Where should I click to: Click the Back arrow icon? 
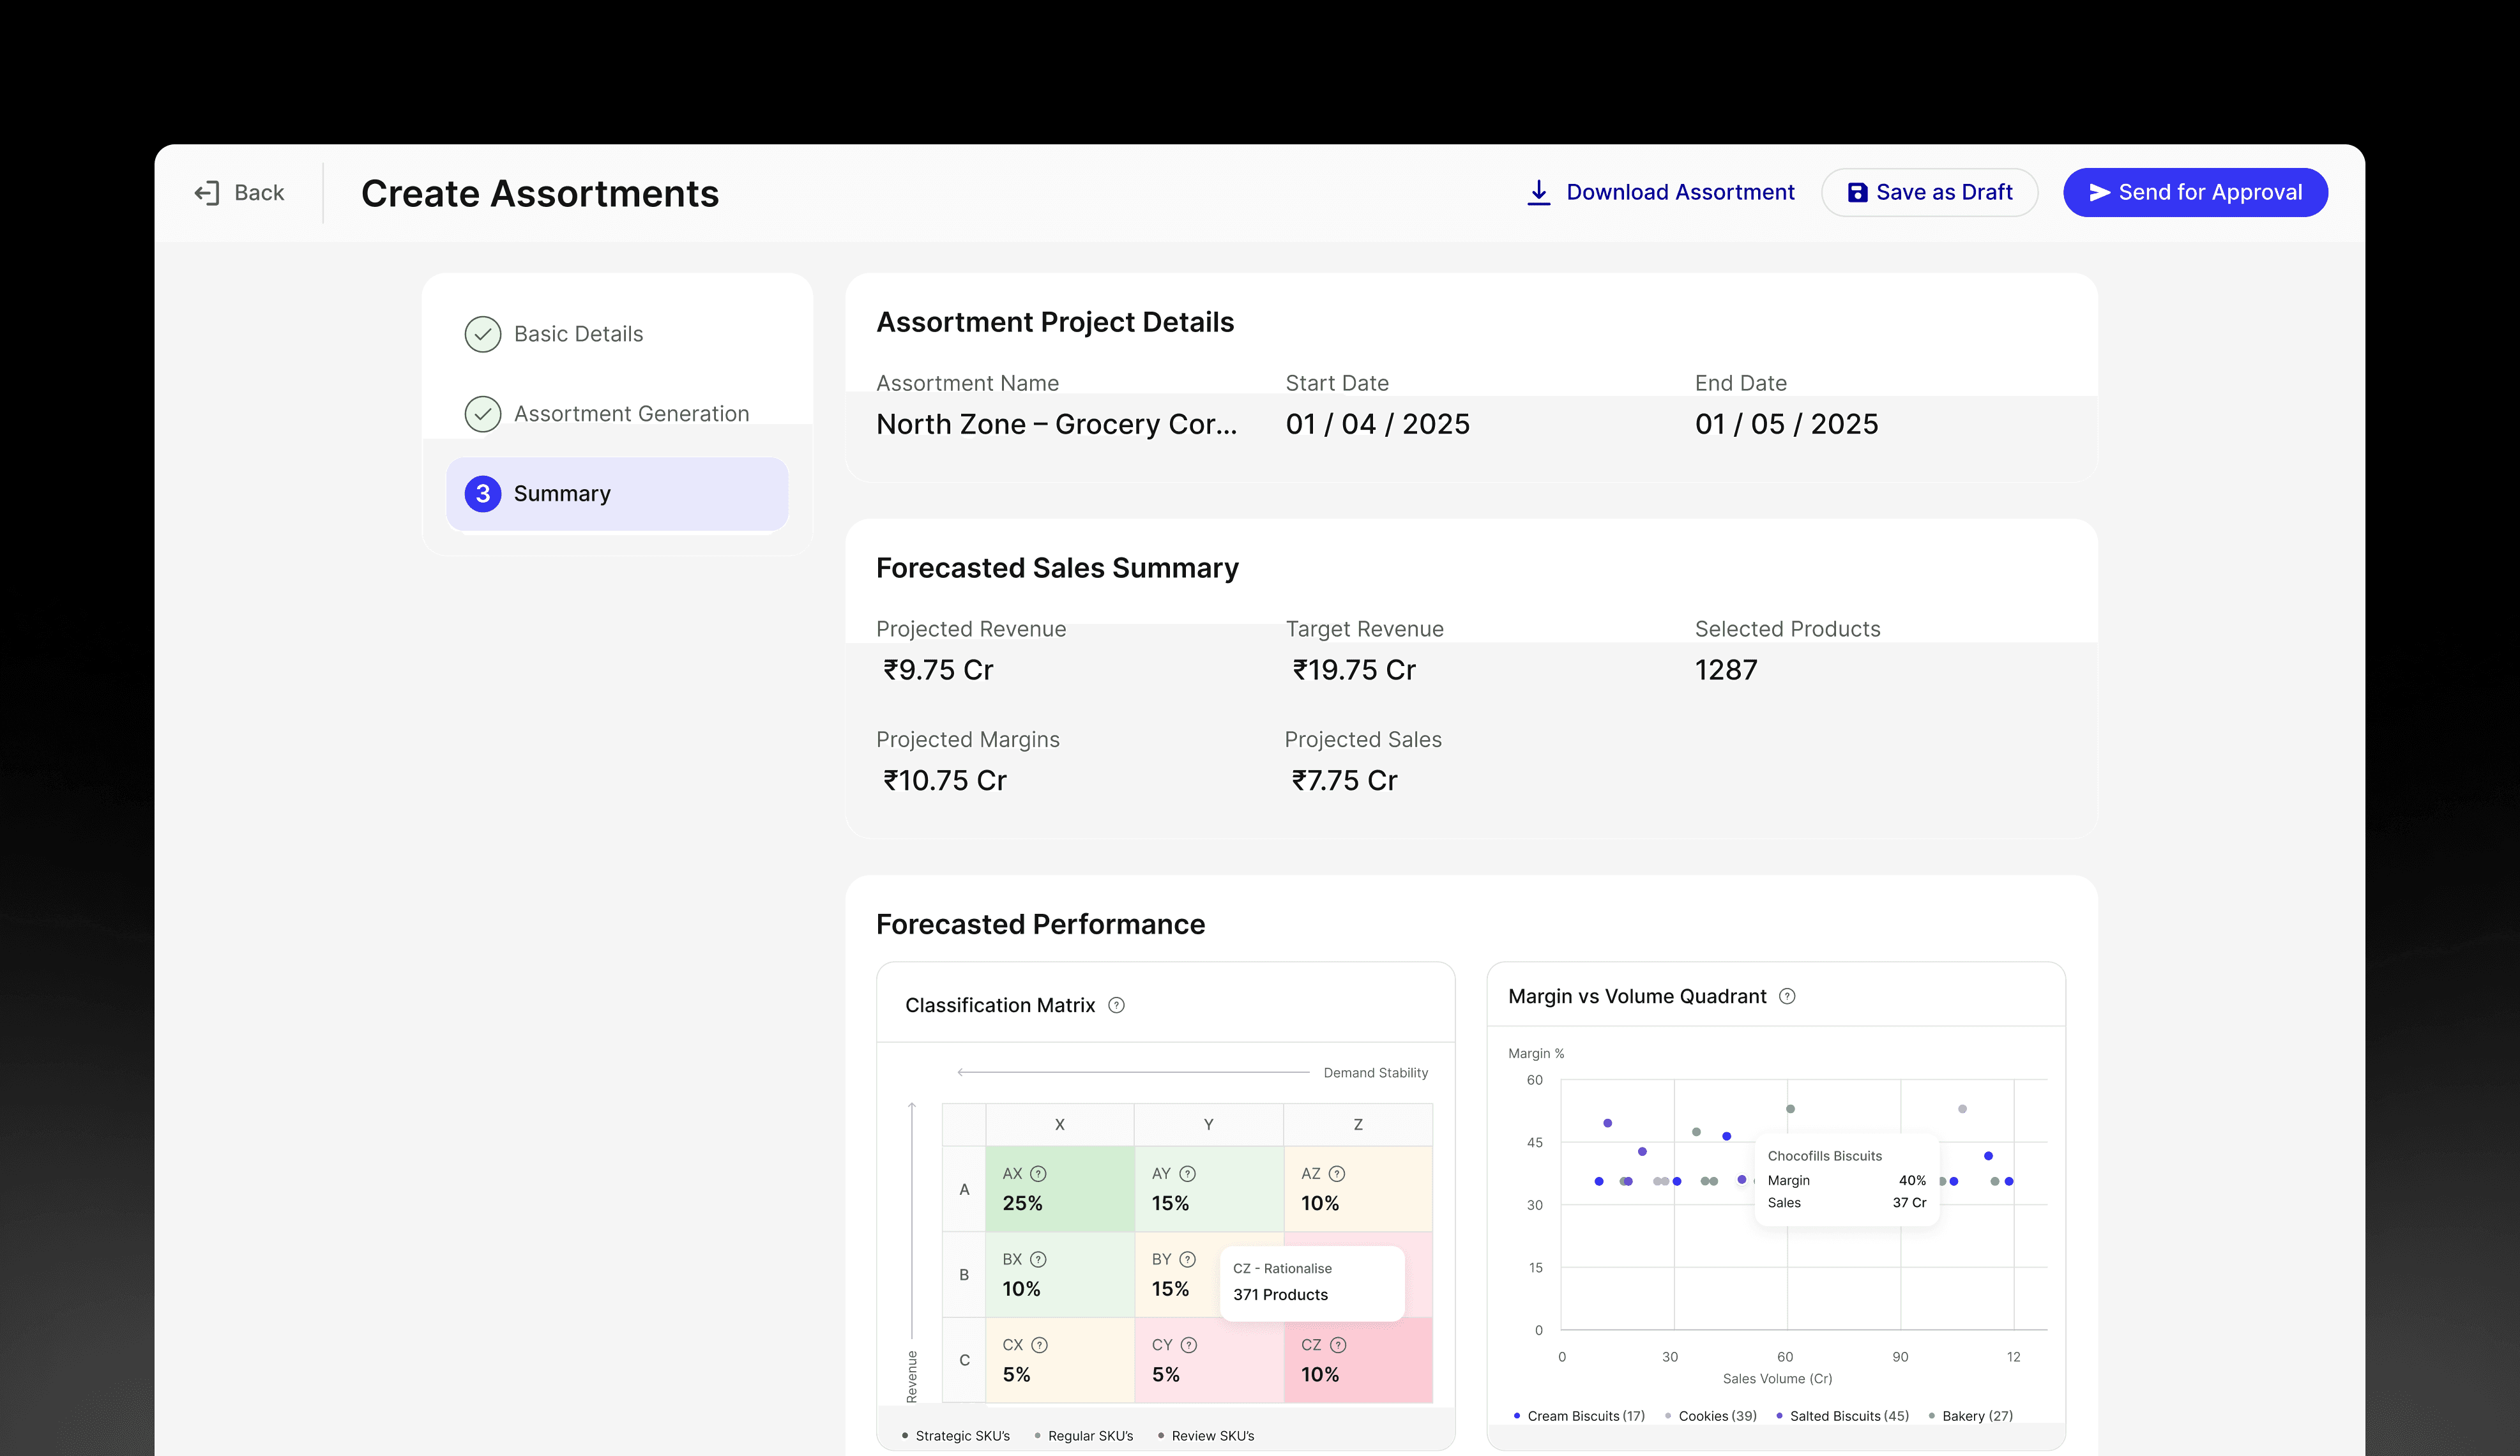click(x=207, y=193)
